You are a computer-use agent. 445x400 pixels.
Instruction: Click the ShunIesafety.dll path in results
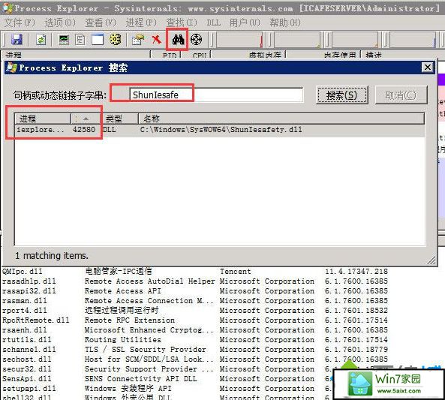[x=221, y=130]
